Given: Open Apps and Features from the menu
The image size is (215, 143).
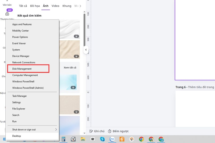Looking at the screenshot, I should [22, 24].
